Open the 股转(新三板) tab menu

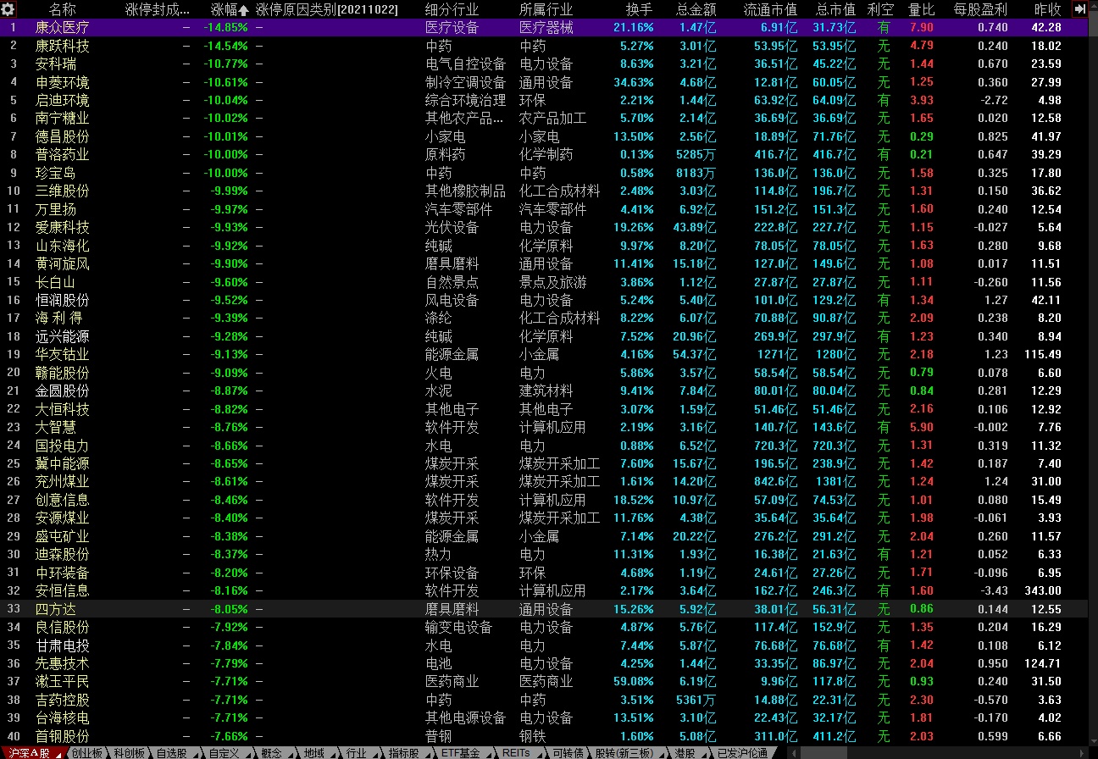click(x=629, y=752)
